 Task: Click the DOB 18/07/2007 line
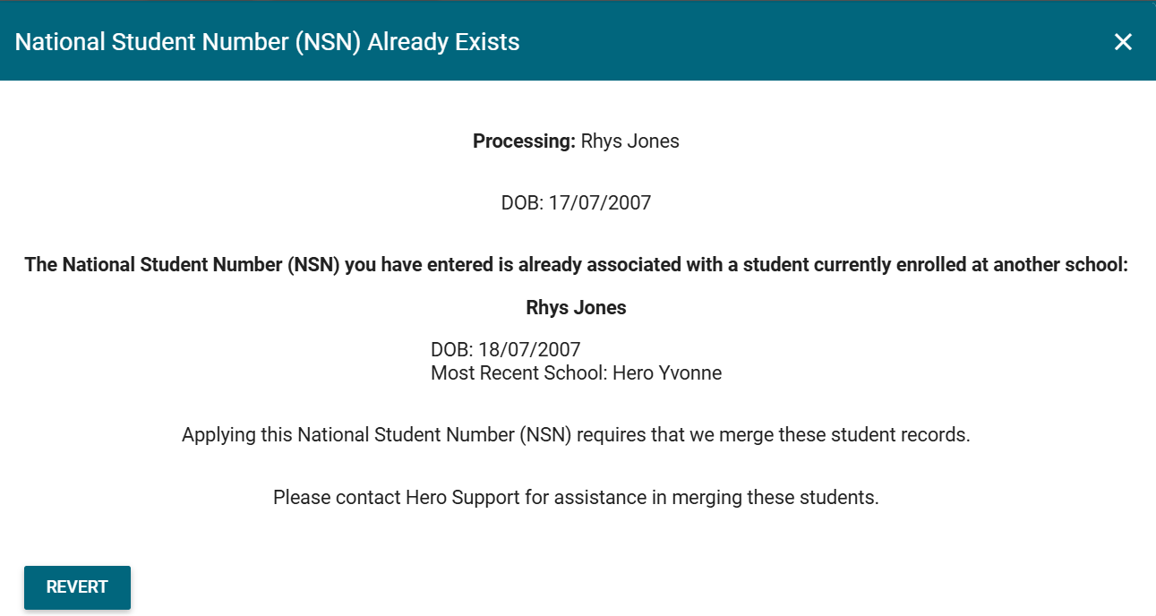505,350
